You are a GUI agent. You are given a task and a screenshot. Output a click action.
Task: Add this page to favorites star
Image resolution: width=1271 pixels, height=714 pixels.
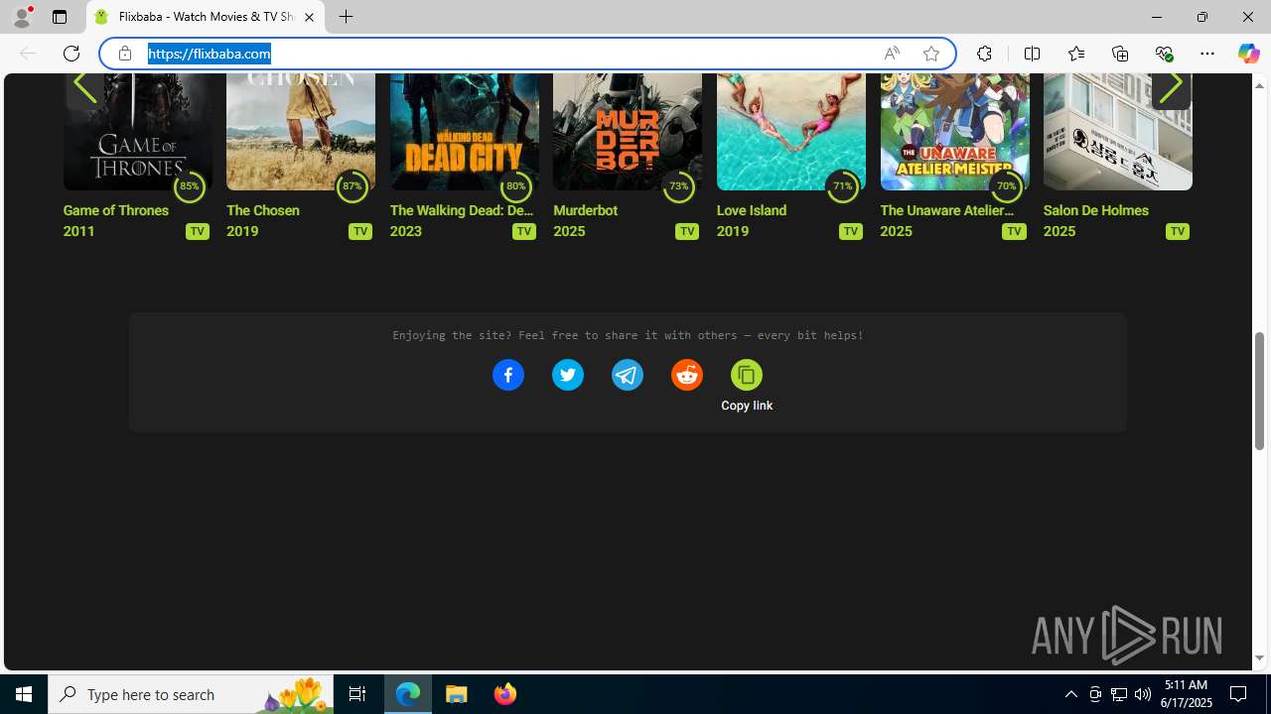(x=931, y=54)
